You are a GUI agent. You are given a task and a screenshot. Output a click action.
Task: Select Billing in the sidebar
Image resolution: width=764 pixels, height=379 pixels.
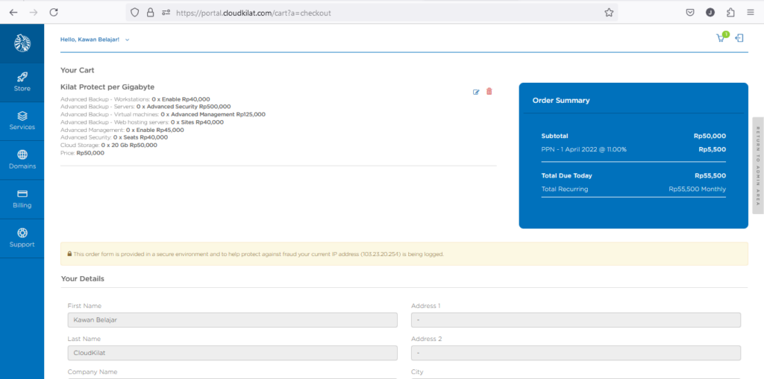point(22,198)
